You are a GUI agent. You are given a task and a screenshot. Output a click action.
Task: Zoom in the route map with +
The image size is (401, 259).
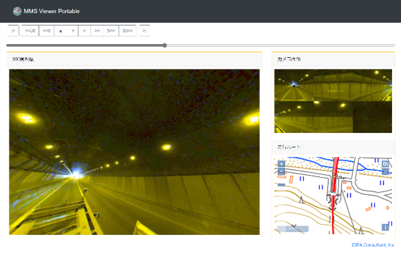point(281,164)
